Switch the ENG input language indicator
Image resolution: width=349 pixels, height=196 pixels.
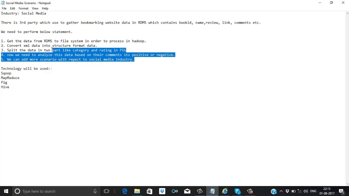pos(313,191)
